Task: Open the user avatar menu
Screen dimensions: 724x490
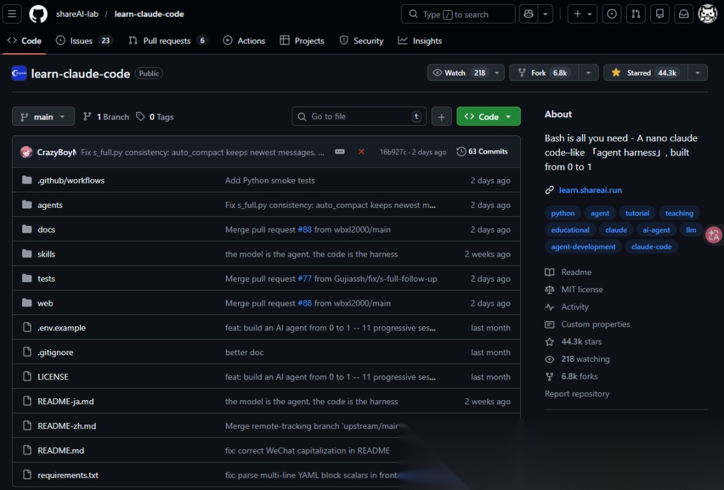Action: [x=707, y=14]
